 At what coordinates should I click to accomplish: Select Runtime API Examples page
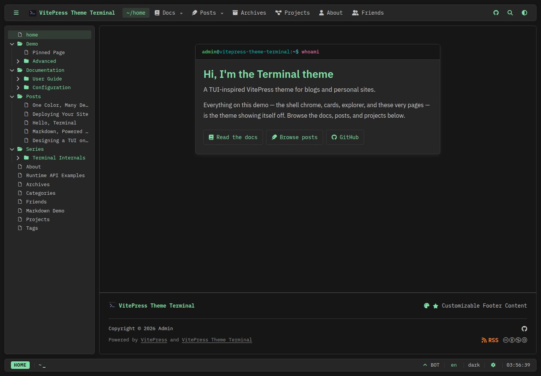pyautogui.click(x=50, y=176)
